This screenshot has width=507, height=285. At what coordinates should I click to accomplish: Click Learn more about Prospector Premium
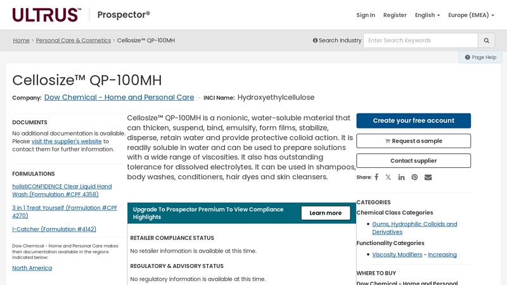[x=325, y=213]
